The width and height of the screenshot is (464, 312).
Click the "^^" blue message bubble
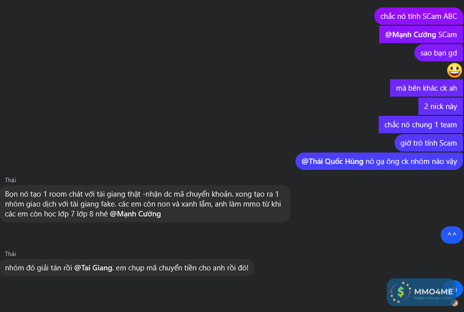tap(451, 235)
